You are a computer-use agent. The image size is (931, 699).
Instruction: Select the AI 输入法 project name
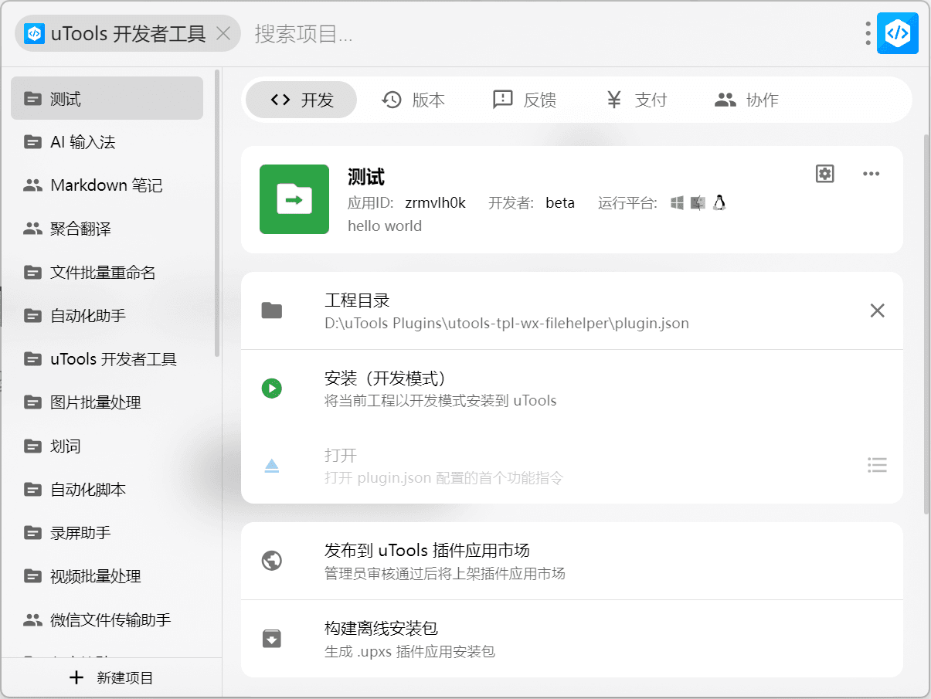[x=83, y=142]
